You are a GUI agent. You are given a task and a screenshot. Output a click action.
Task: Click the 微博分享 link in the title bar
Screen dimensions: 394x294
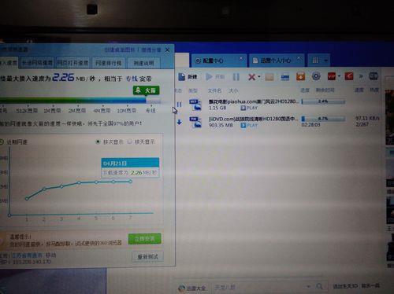(x=151, y=50)
